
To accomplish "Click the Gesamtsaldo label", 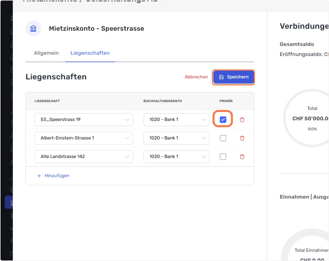I will click(x=297, y=44).
